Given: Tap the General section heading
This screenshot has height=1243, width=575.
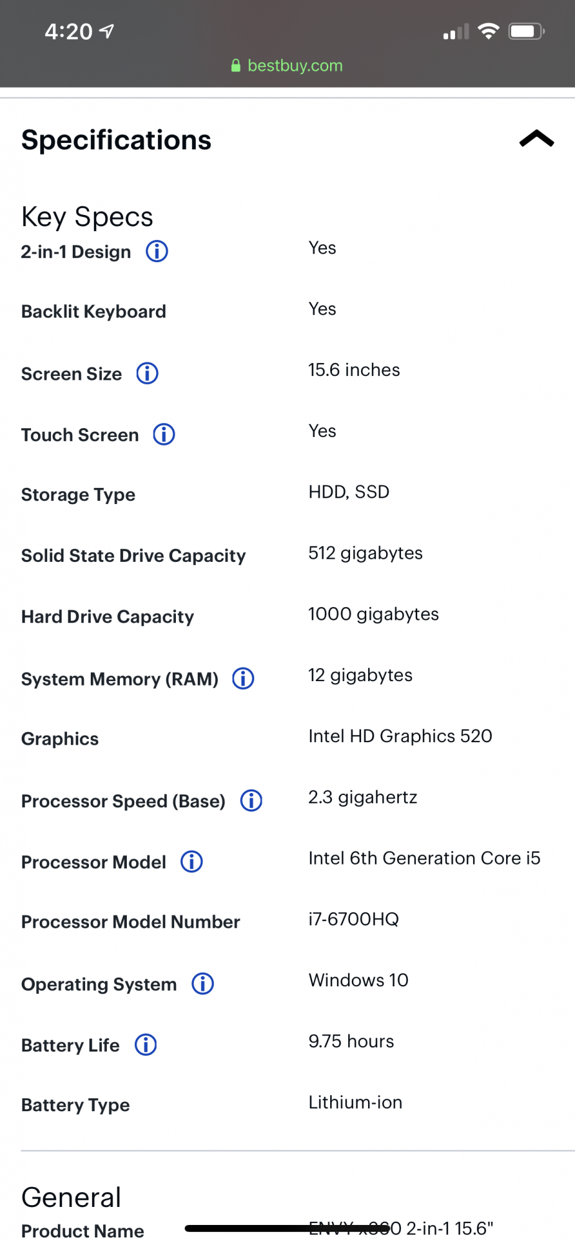Looking at the screenshot, I should 71,1197.
